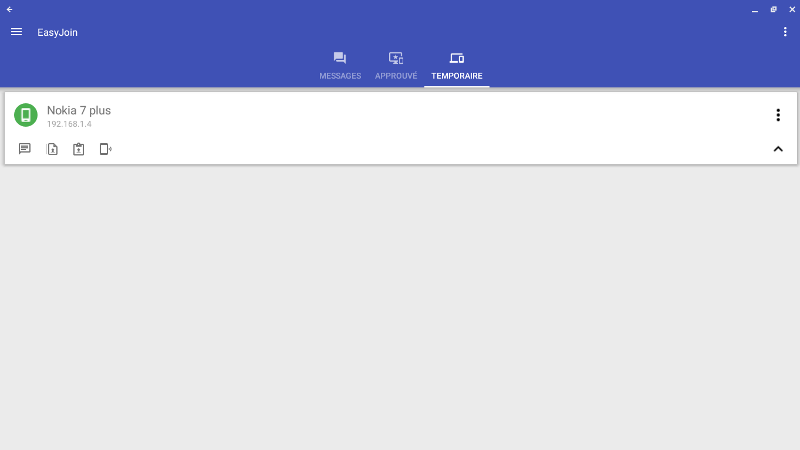Ring the Nokia 7 plus phone

tap(106, 149)
